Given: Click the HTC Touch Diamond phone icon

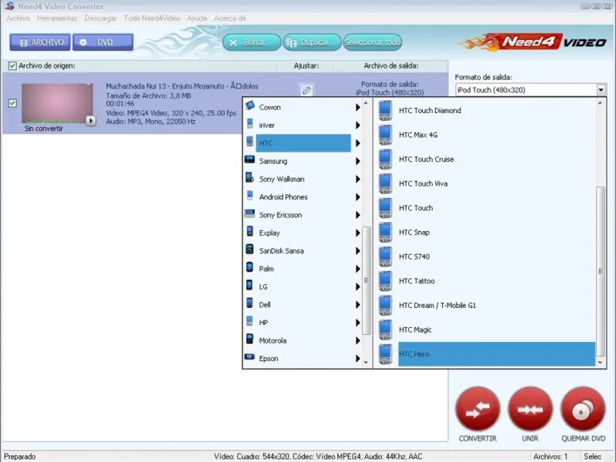Looking at the screenshot, I should (x=386, y=110).
